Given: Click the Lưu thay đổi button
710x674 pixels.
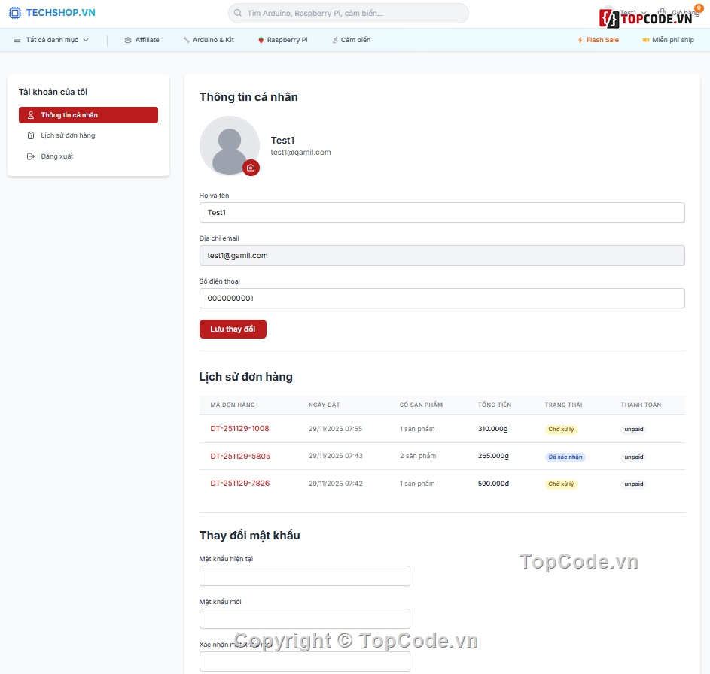Looking at the screenshot, I should pyautogui.click(x=233, y=329).
